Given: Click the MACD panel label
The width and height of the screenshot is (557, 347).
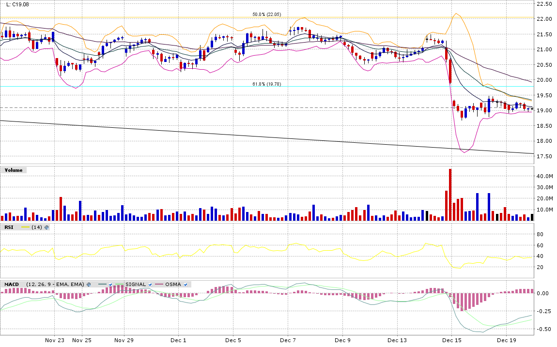Looking at the screenshot, I should coord(12,285).
